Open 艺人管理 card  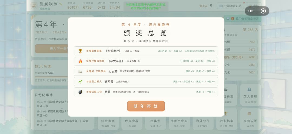(x=250, y=95)
